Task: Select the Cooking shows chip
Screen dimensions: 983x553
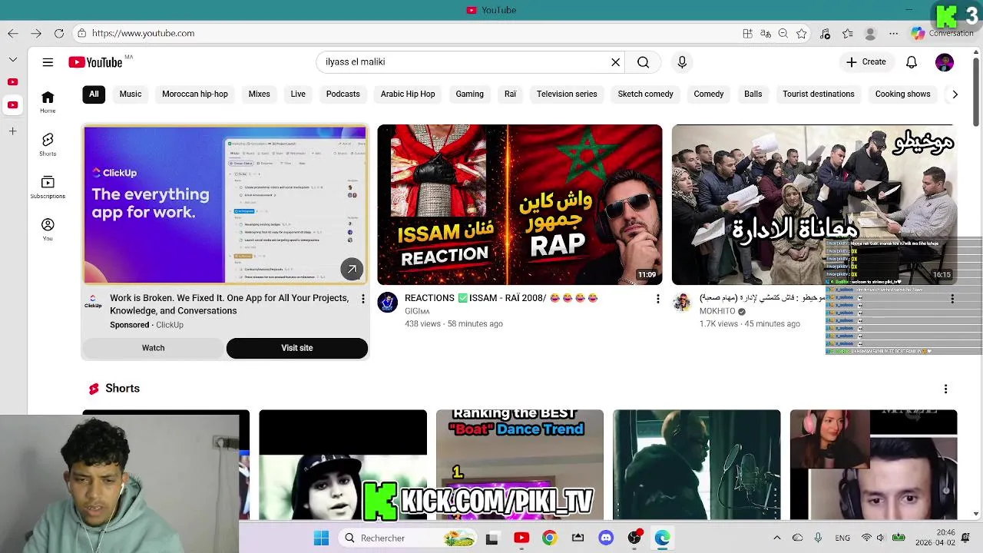Action: (x=902, y=94)
